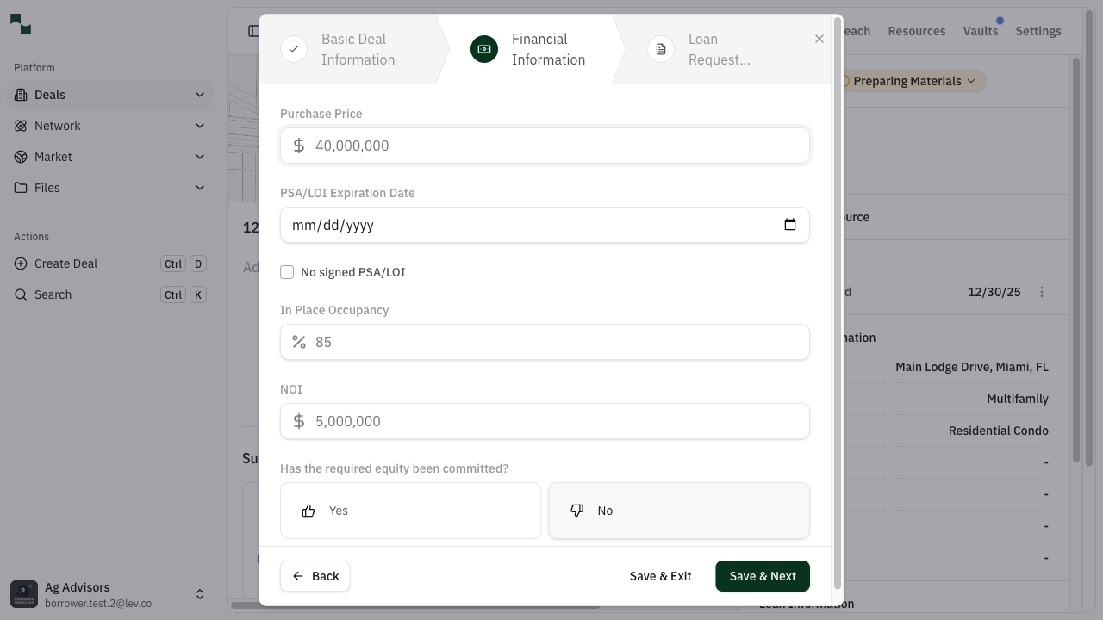
Task: Open the Network section icon
Action: [19, 126]
